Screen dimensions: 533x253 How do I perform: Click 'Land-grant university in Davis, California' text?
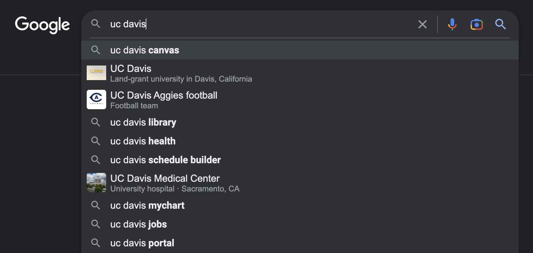(181, 79)
